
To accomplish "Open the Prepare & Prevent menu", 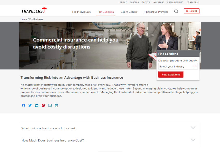I will [156, 12].
